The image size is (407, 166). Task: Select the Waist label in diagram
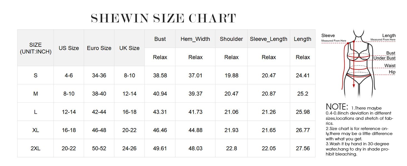pos(390,66)
